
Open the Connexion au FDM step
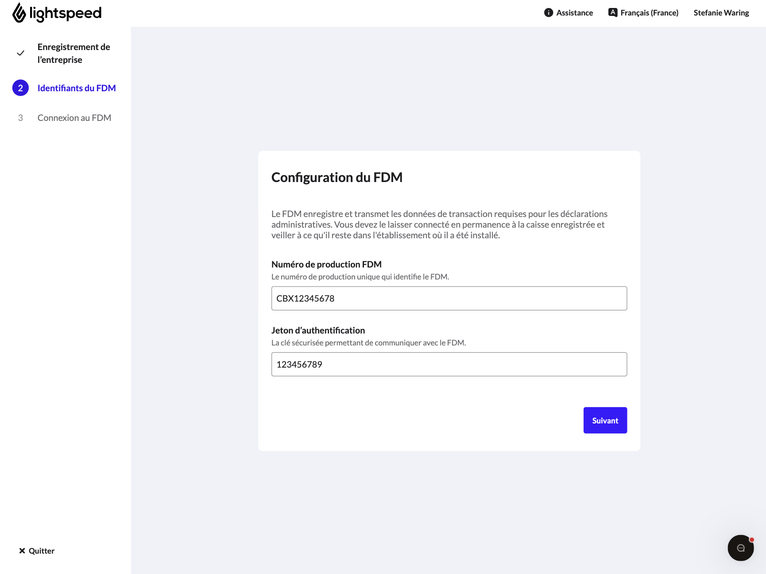coord(74,118)
